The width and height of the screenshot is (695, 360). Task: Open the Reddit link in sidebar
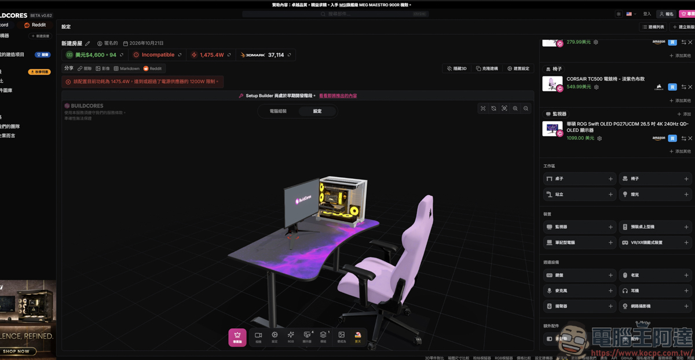(35, 25)
